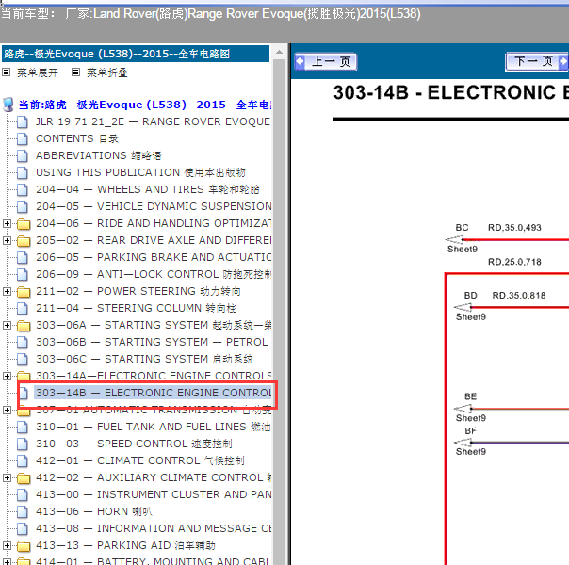Click BD Sheet9 connector arrow in diagram
The height and width of the screenshot is (565, 569).
[x=463, y=308]
